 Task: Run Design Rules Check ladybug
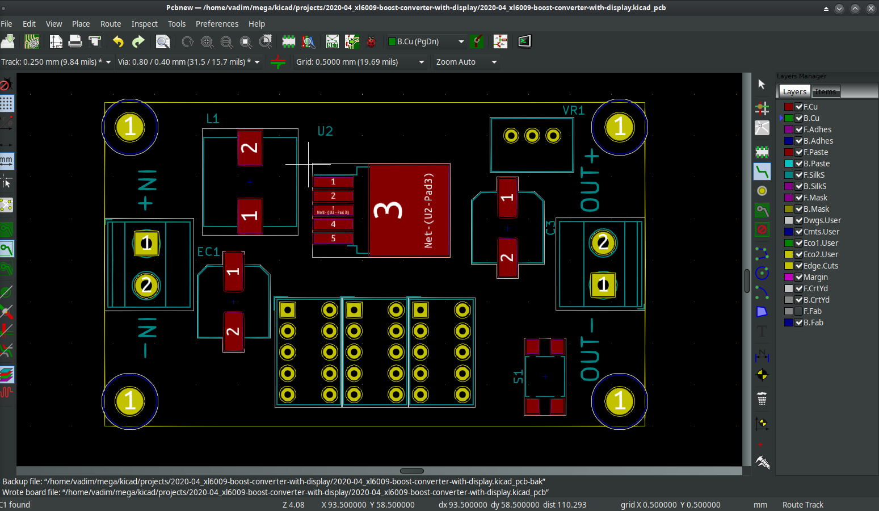coord(372,41)
